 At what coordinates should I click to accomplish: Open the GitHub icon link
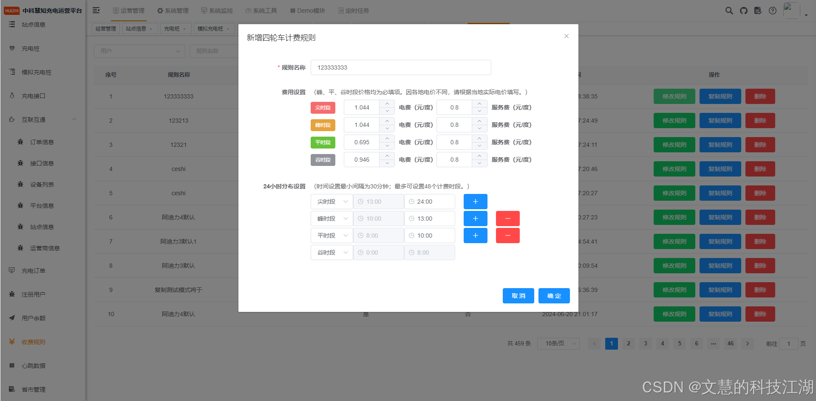[x=743, y=11]
